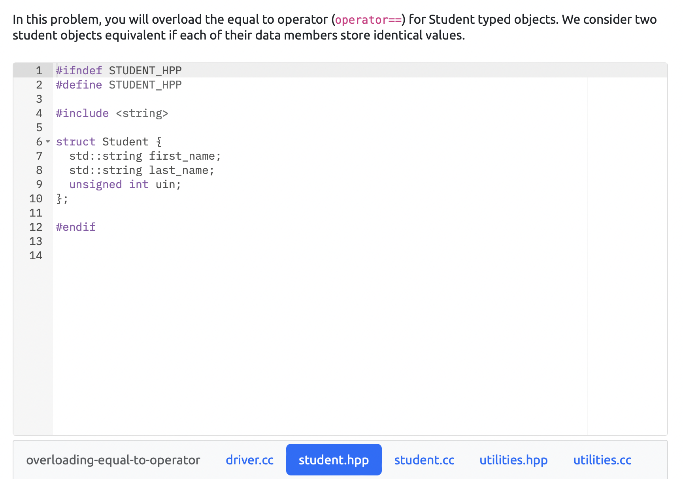Open the student.cc file tab

click(x=424, y=460)
